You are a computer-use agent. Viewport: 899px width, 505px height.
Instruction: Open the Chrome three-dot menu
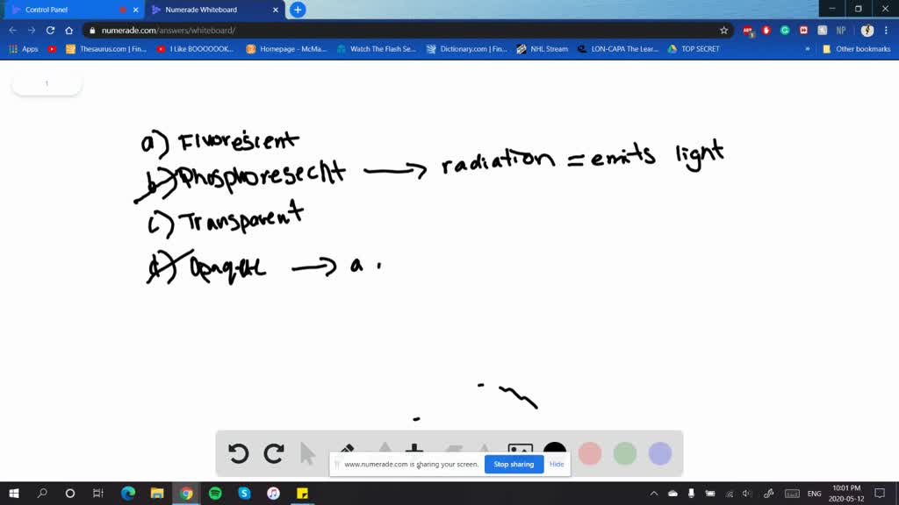click(x=886, y=31)
